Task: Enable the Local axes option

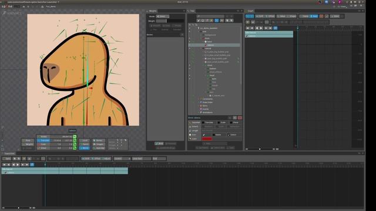Action: click(x=85, y=141)
